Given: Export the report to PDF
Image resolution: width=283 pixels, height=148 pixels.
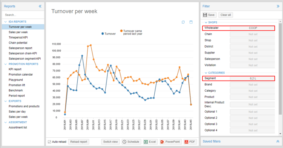Looking at the screenshot, I should pos(190,142).
